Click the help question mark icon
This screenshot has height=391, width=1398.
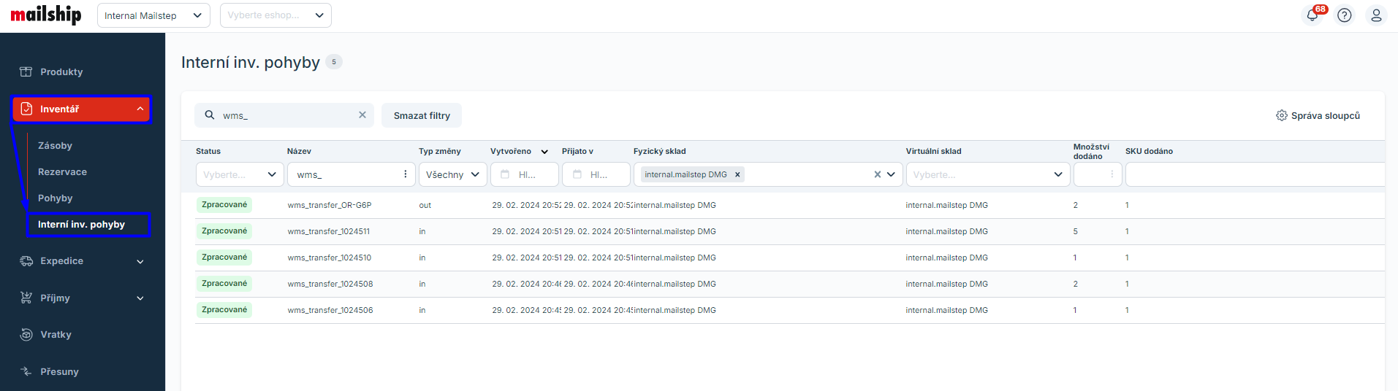tap(1344, 15)
